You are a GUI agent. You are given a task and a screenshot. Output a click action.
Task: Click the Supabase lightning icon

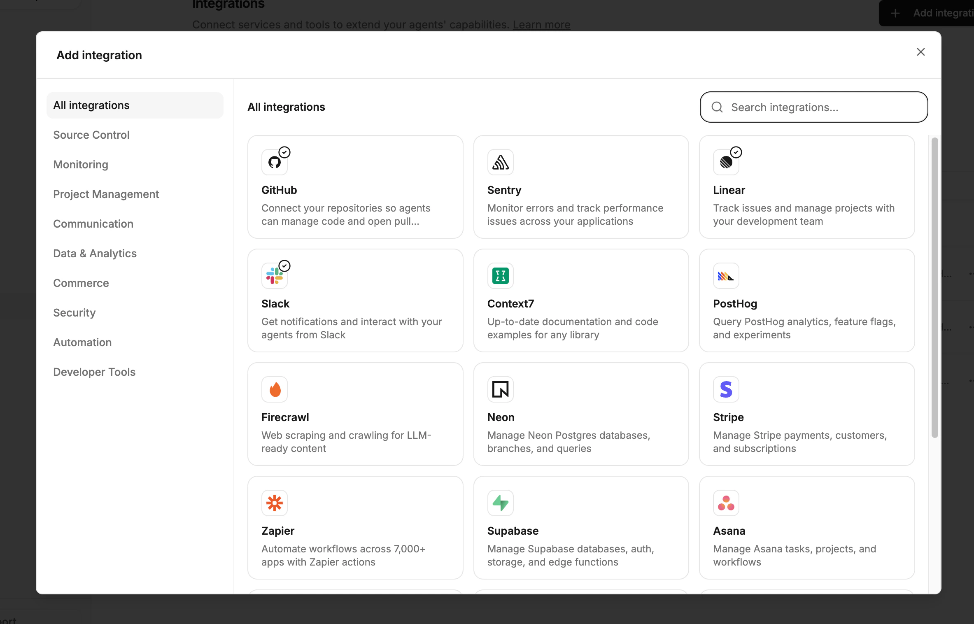[500, 503]
